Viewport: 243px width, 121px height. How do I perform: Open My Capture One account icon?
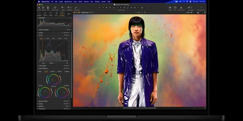point(201,7)
